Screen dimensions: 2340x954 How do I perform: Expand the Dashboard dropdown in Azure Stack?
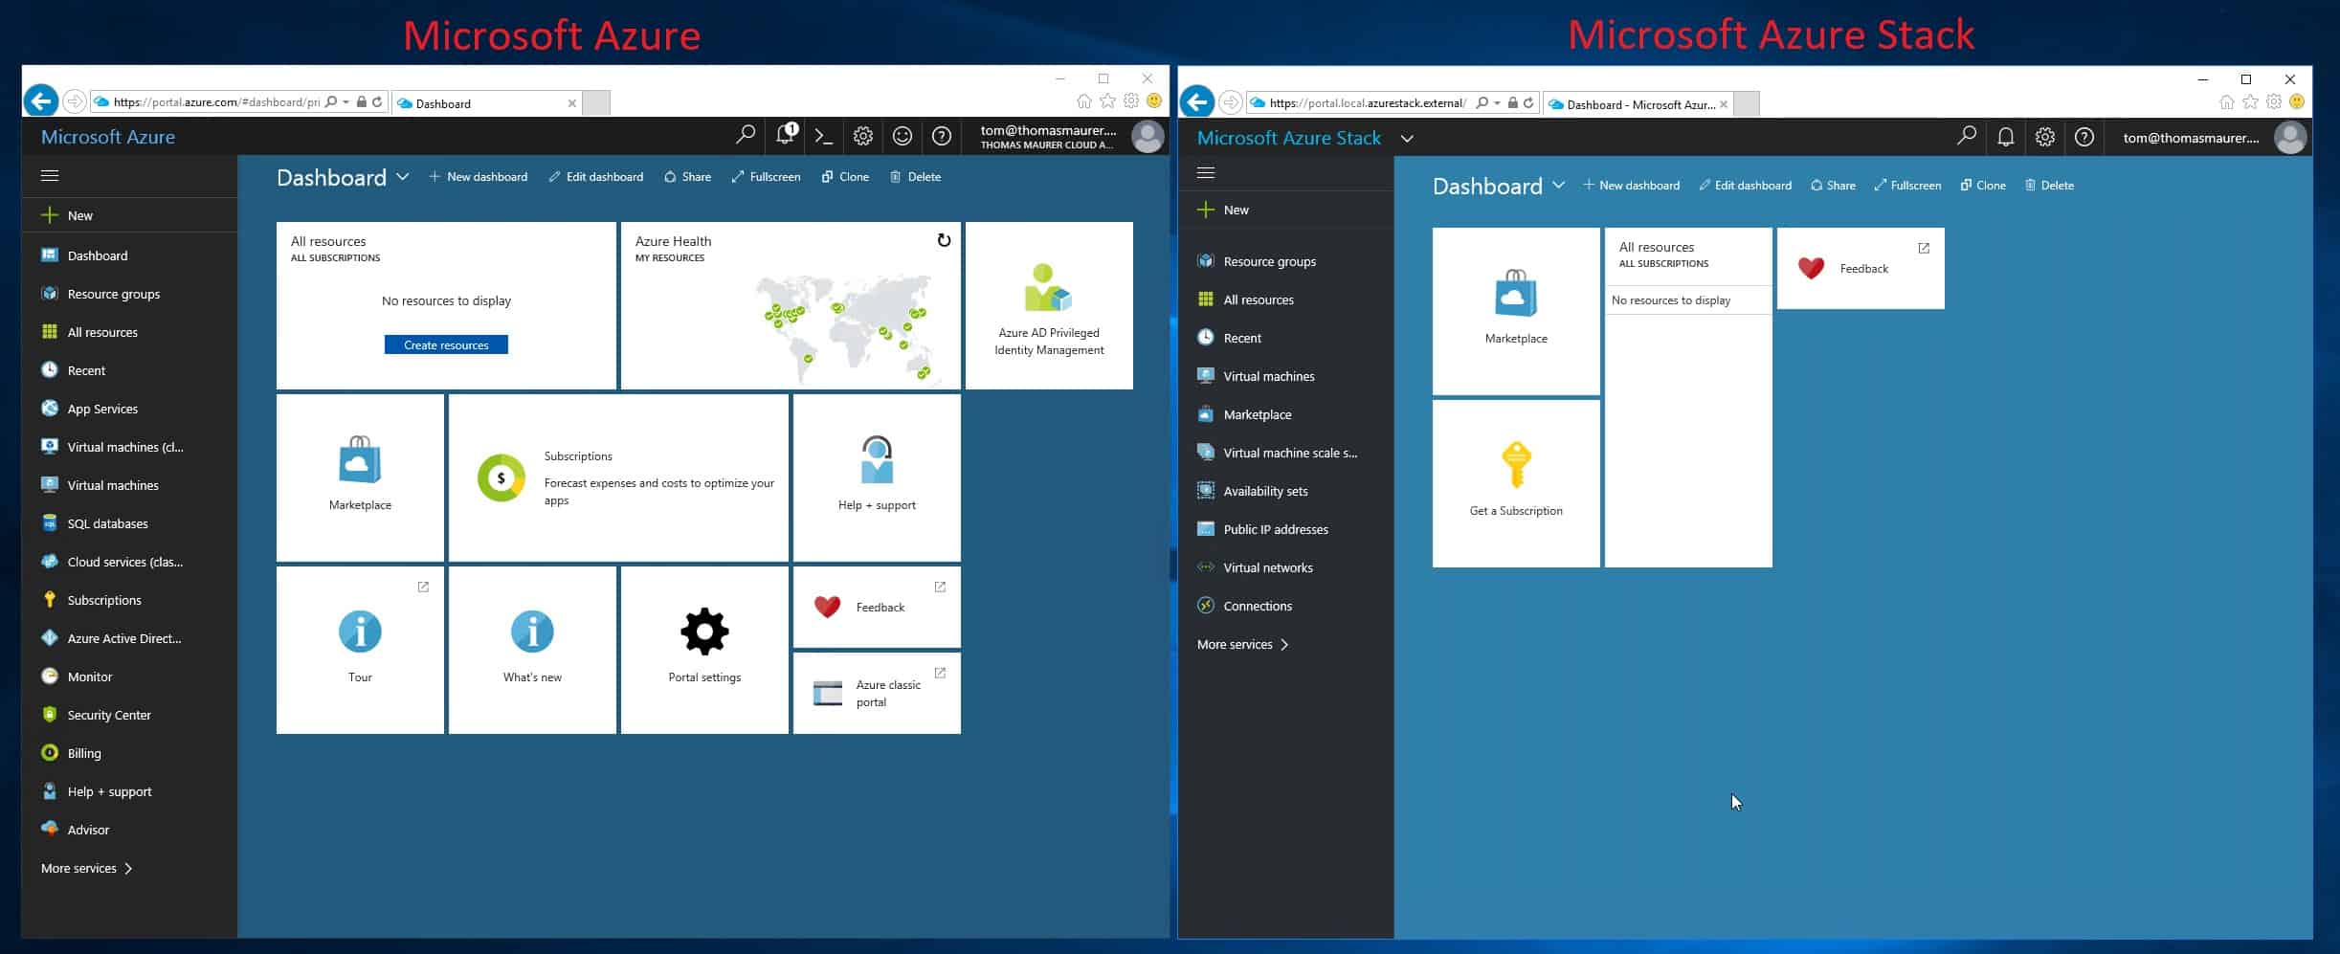click(x=1559, y=185)
